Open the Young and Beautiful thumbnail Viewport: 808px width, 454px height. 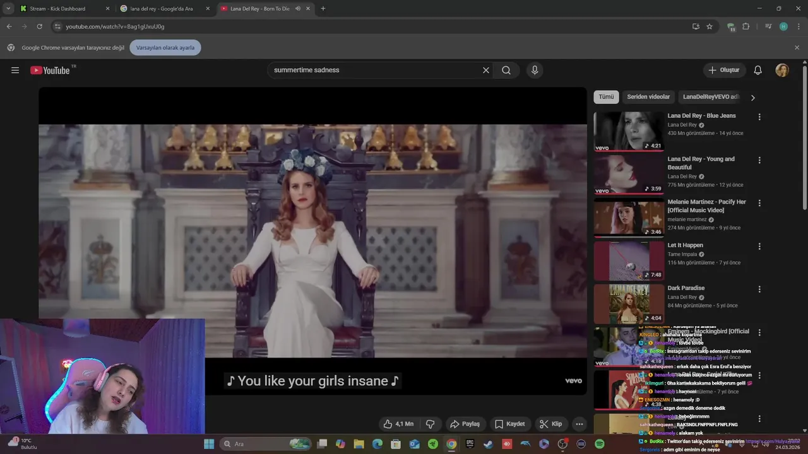click(x=629, y=175)
